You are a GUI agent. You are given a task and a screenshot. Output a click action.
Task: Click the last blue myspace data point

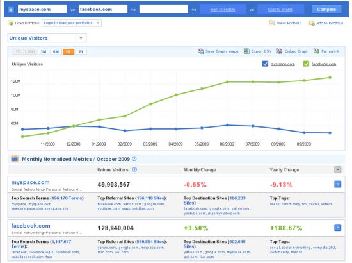(x=330, y=133)
